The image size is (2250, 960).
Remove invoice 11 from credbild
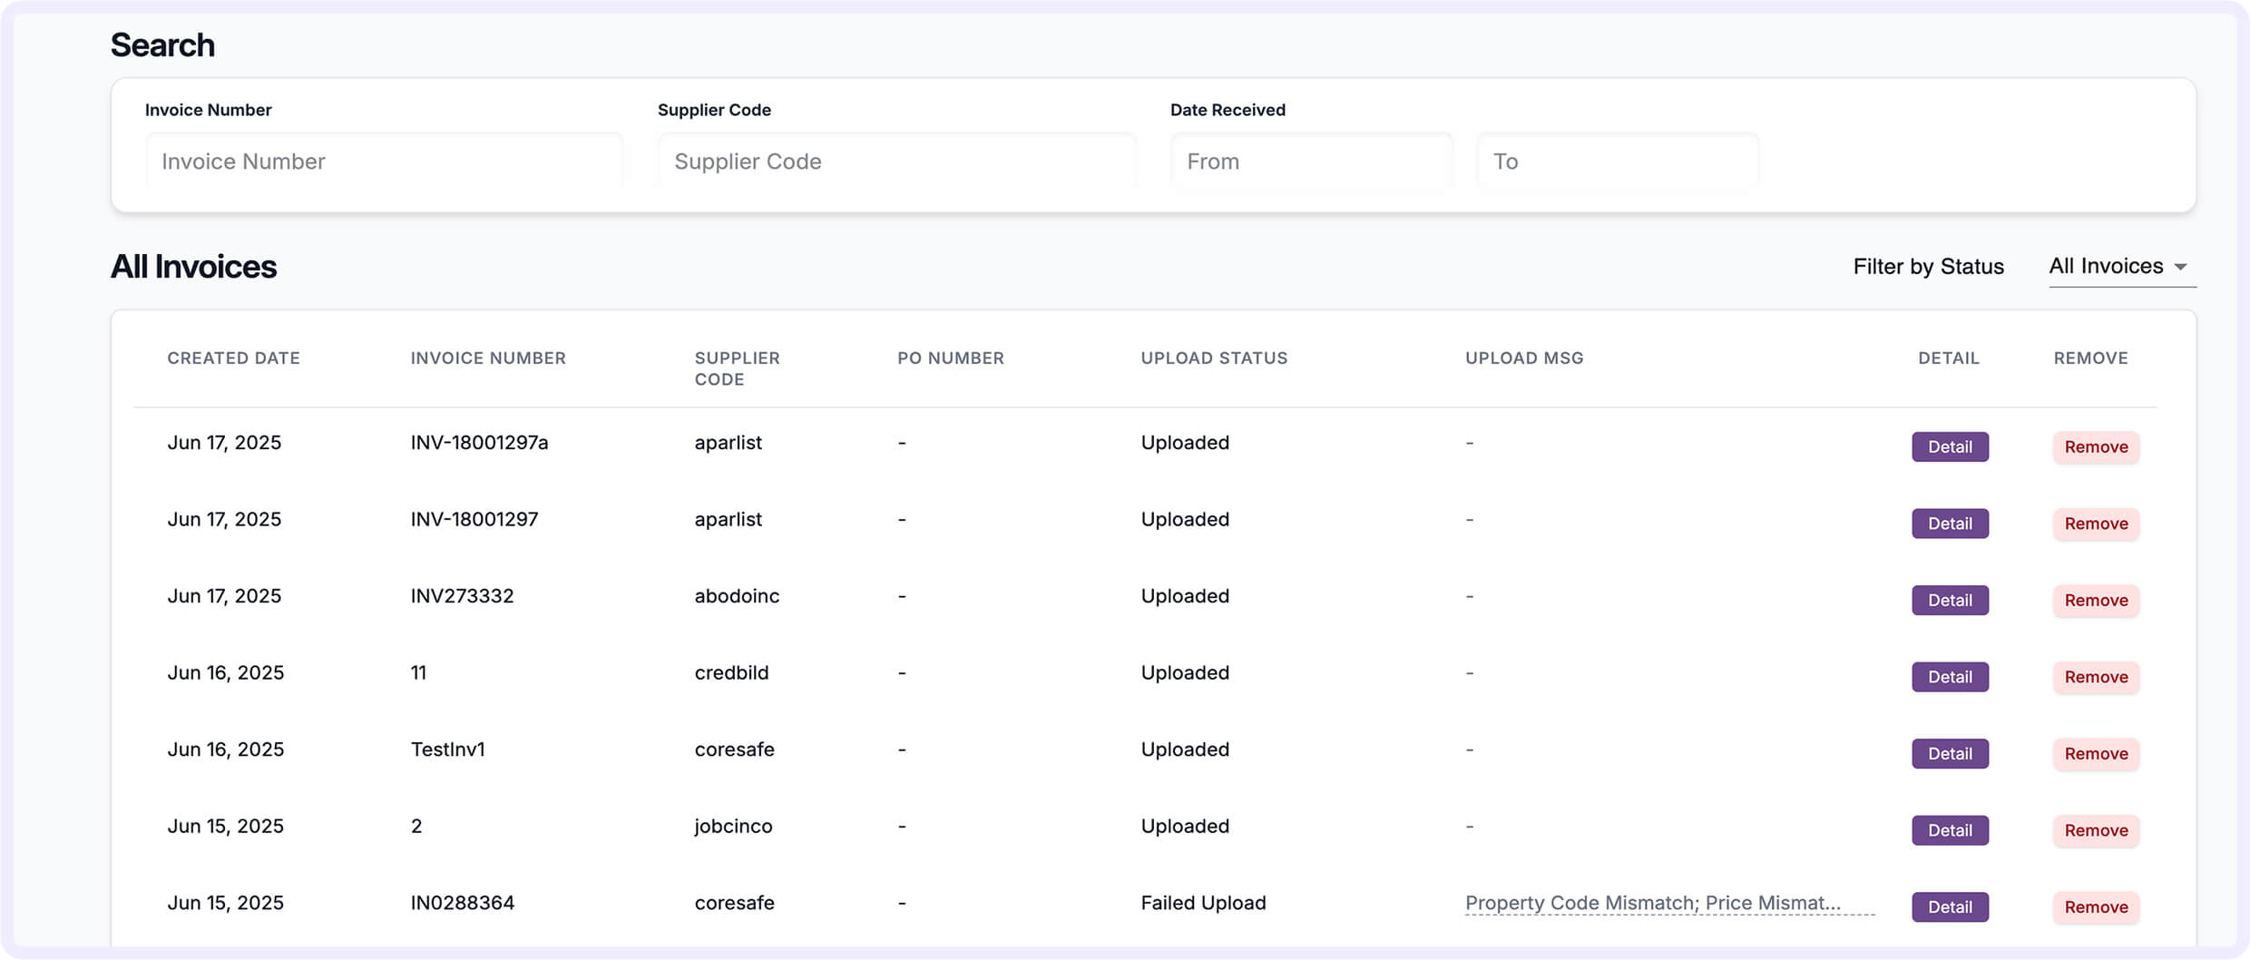pyautogui.click(x=2095, y=677)
